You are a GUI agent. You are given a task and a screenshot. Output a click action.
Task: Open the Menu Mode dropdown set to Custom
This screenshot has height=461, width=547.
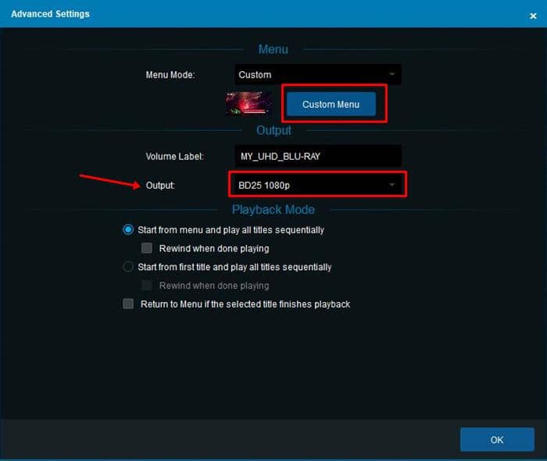tap(318, 75)
